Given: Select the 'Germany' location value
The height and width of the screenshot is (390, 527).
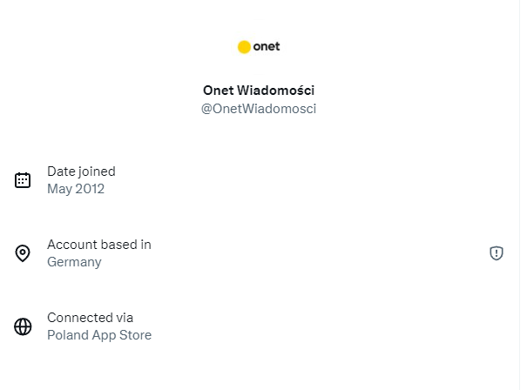Looking at the screenshot, I should [x=74, y=262].
